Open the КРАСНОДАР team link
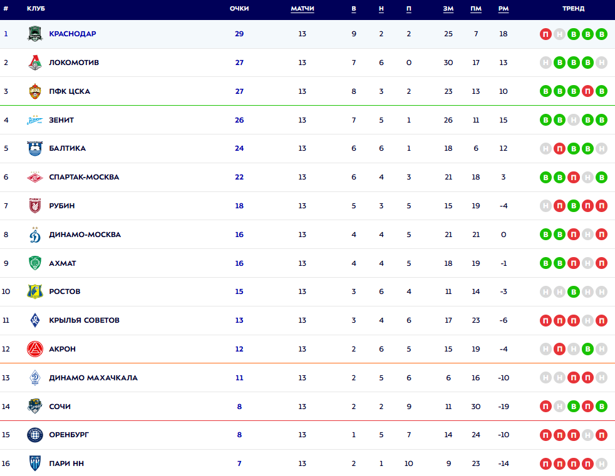 pyautogui.click(x=73, y=34)
